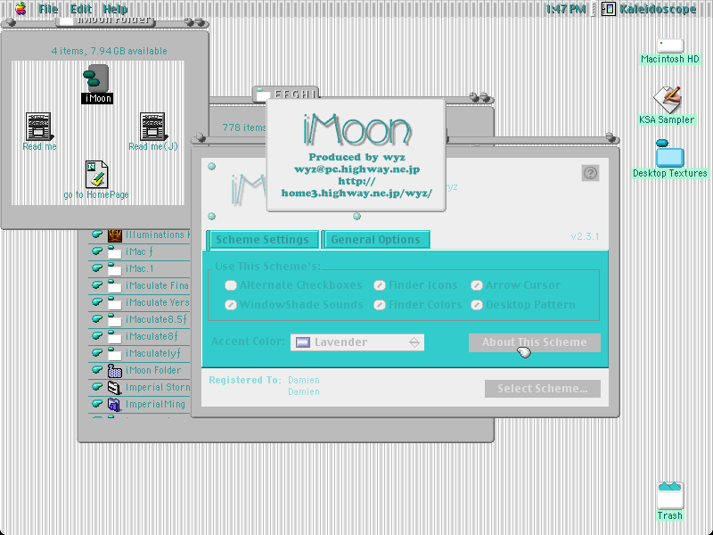Open the Kaleidoscope application menu
The height and width of the screenshot is (535, 713).
[649, 9]
